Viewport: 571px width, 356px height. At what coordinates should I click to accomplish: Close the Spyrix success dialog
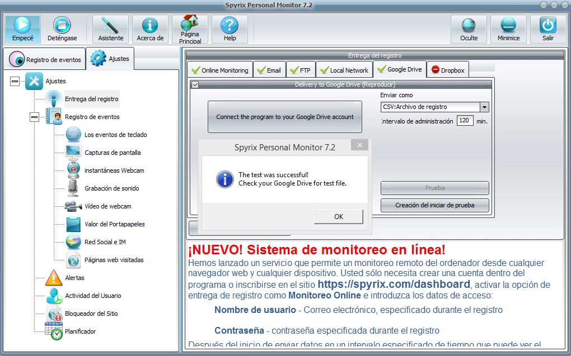[x=360, y=145]
